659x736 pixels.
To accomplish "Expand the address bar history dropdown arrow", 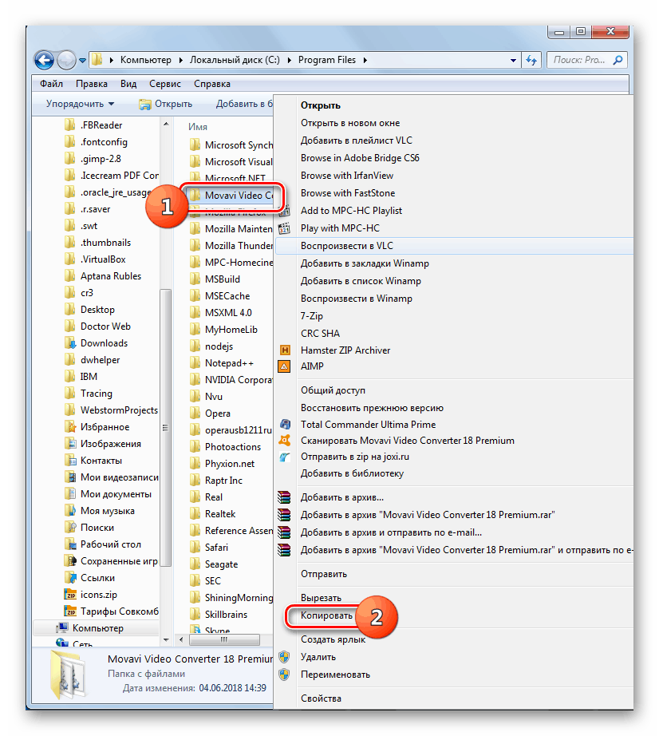I will pos(513,60).
